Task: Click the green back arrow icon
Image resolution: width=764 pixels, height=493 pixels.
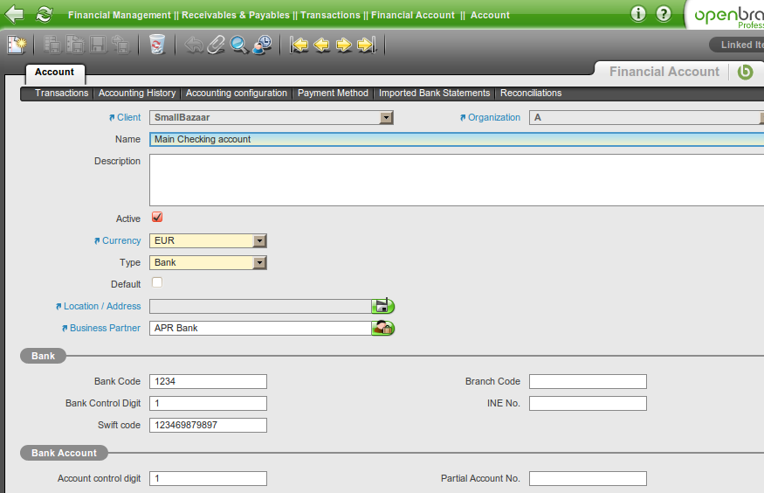Action: (x=14, y=14)
